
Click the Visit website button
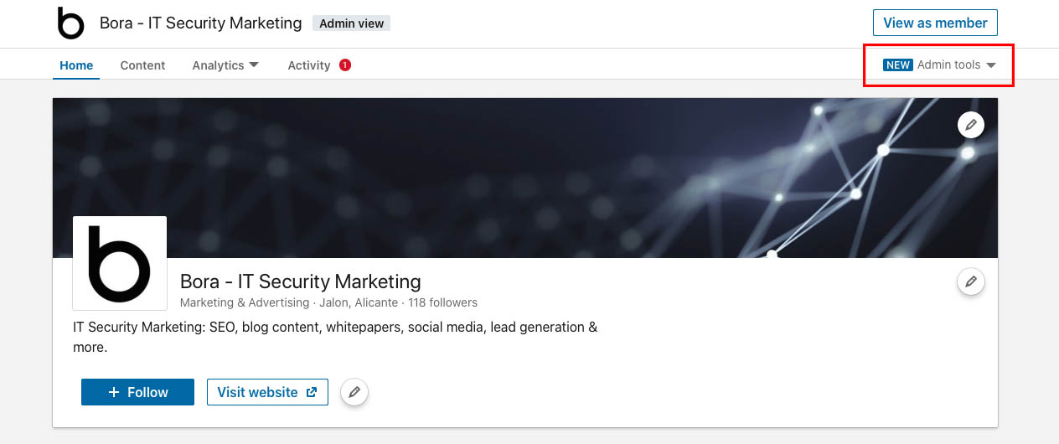[x=267, y=392]
